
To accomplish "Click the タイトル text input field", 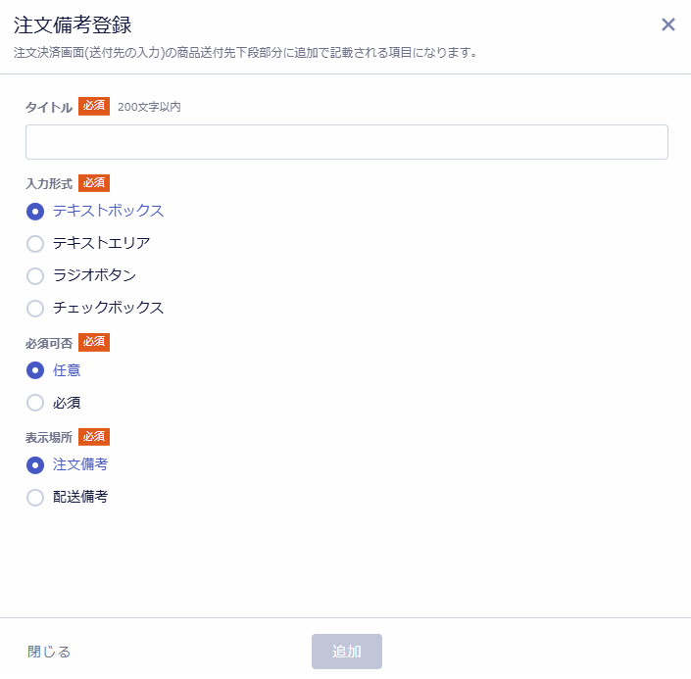I will [346, 142].
